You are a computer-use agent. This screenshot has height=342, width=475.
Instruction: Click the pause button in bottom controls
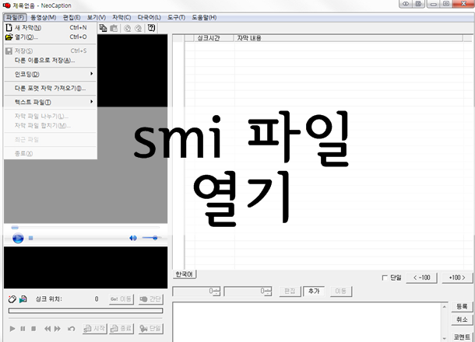pyautogui.click(x=23, y=328)
